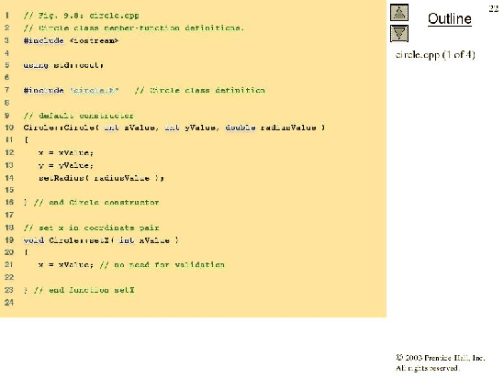Select the slide page number 22
This screenshot has width=504, height=378.
493,8
